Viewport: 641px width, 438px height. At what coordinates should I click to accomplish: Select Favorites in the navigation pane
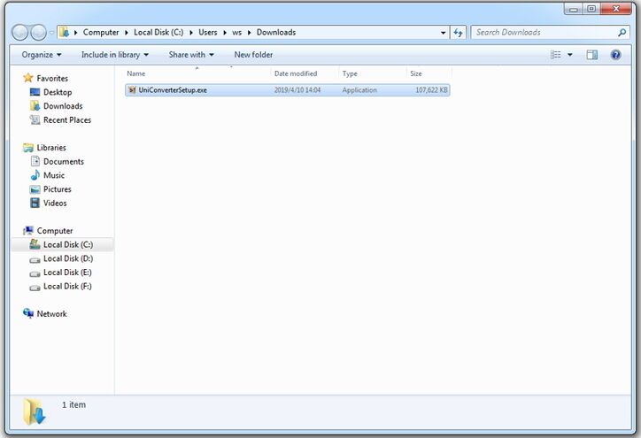click(x=52, y=78)
